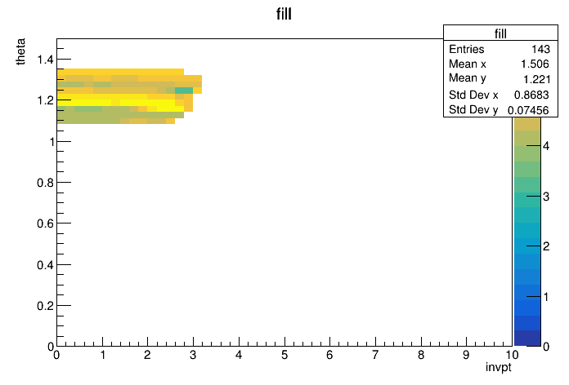Click the x-axis tick label '10'
569x385 pixels.
click(512, 355)
